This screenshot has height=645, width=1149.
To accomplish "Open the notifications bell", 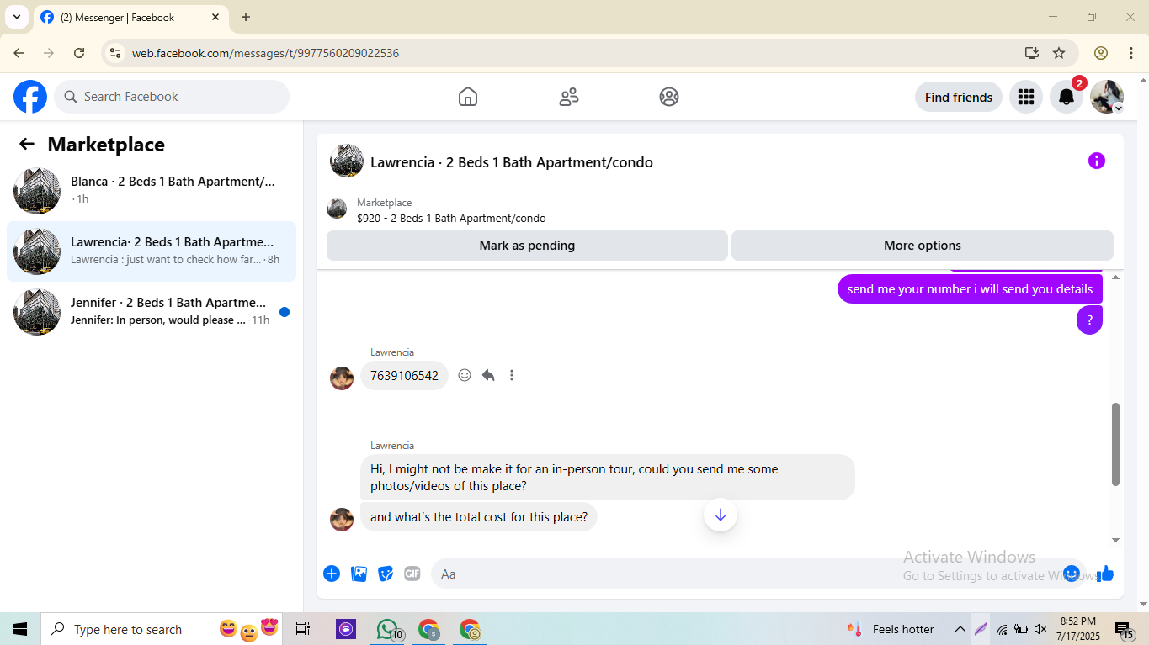I will pos(1067,97).
